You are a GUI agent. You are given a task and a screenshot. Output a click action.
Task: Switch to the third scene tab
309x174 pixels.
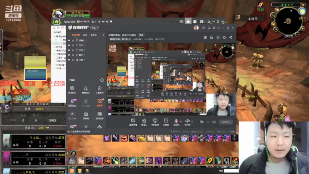coord(93,35)
